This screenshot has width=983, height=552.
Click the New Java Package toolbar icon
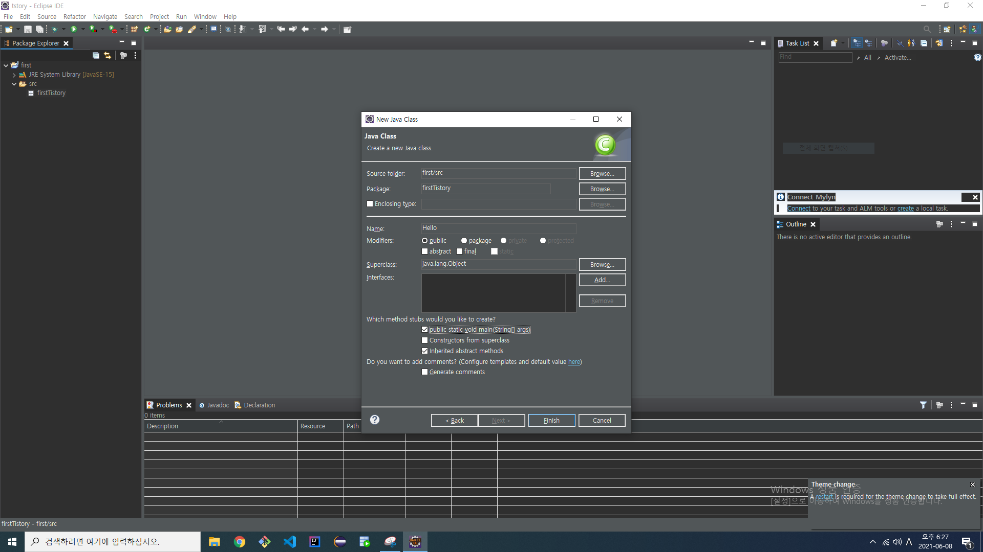pyautogui.click(x=134, y=29)
